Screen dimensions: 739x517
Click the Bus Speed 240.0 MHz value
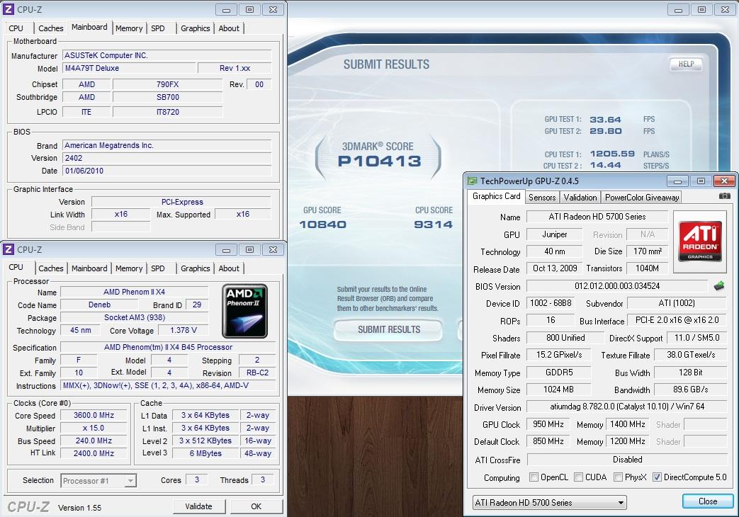click(x=94, y=441)
